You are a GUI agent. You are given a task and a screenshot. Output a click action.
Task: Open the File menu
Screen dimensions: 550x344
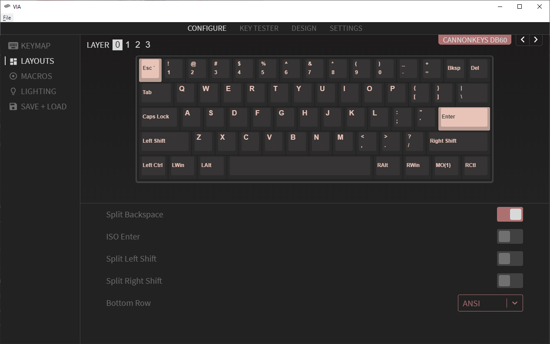click(x=7, y=18)
